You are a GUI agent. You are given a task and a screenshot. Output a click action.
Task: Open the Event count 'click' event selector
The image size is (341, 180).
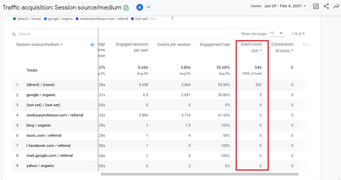point(256,51)
